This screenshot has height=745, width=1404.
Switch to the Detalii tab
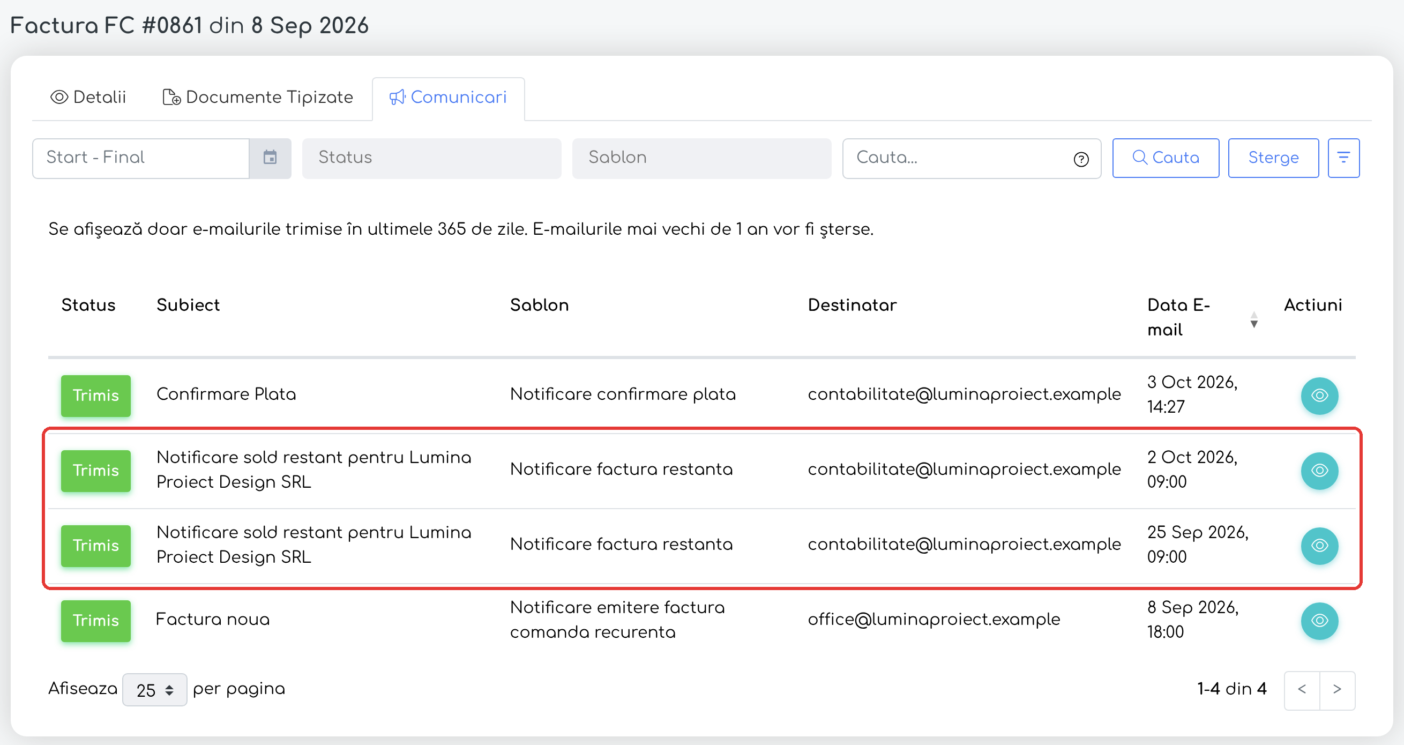[88, 98]
